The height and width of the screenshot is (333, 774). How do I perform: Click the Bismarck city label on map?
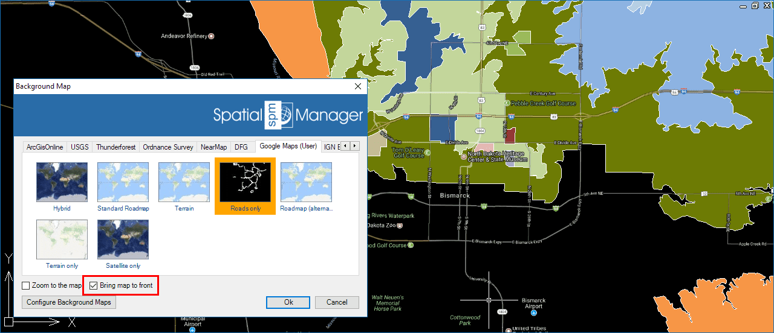[x=455, y=195]
